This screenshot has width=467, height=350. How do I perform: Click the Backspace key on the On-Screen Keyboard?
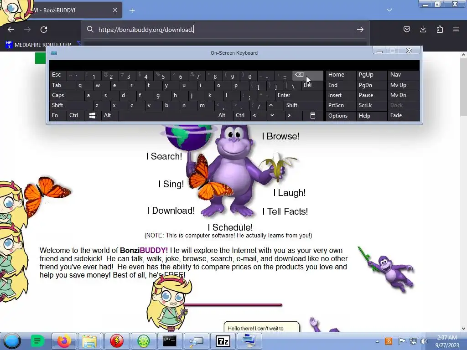308,75
